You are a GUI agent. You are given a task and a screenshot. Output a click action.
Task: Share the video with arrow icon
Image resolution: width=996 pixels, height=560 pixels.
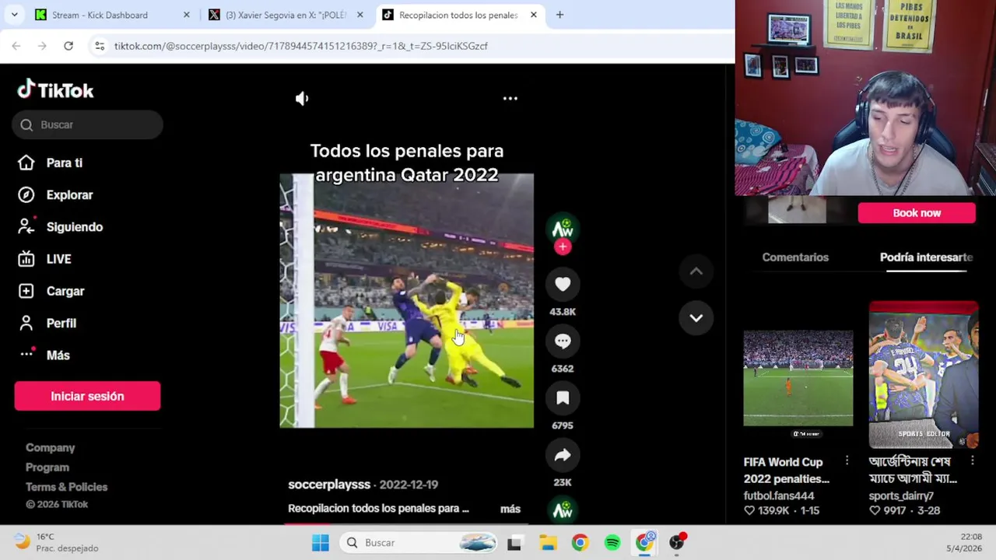click(x=563, y=455)
